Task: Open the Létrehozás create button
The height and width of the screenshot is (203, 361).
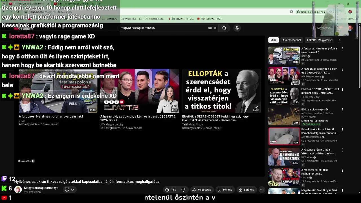Action: click(321, 28)
